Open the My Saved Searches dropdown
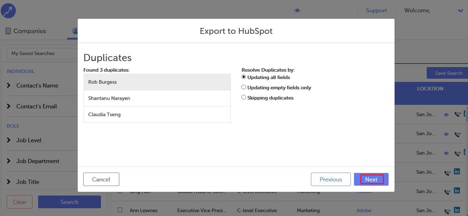 tap(42, 53)
